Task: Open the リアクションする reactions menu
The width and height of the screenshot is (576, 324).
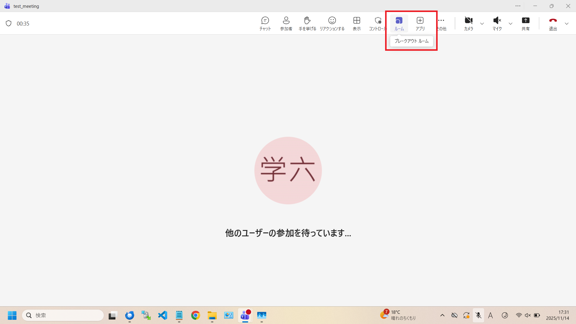Action: pyautogui.click(x=332, y=23)
